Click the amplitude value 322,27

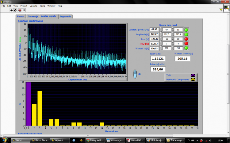coord(154,34)
